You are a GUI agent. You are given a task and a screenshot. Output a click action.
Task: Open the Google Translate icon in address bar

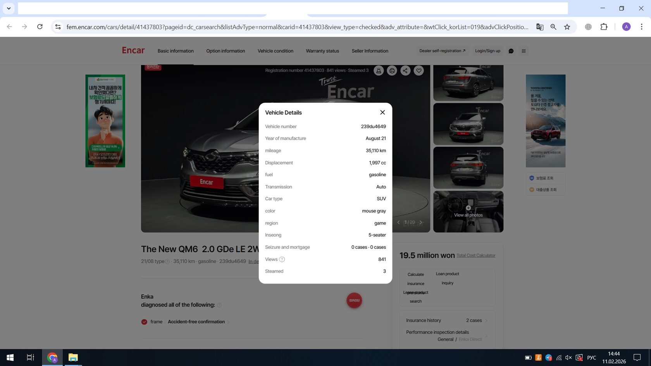[x=539, y=27]
